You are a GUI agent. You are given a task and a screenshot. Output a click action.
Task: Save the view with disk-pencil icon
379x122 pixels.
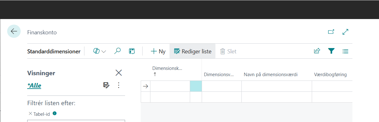point(106,85)
